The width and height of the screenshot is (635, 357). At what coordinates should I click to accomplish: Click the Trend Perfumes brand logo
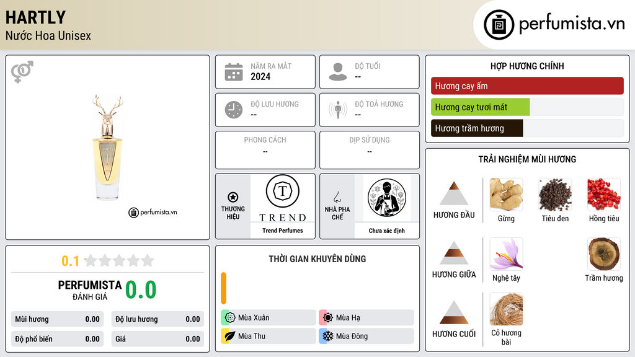283,198
